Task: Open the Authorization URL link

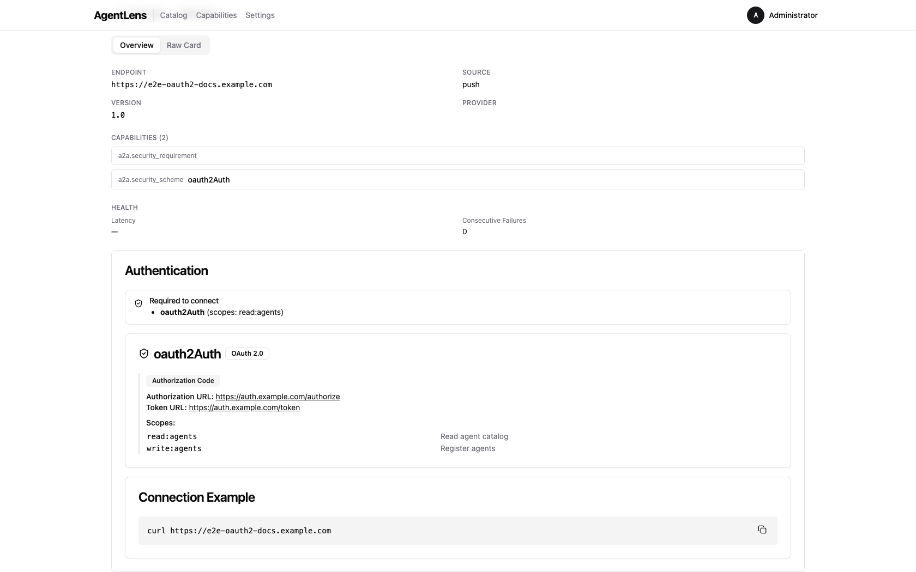Action: 278,397
